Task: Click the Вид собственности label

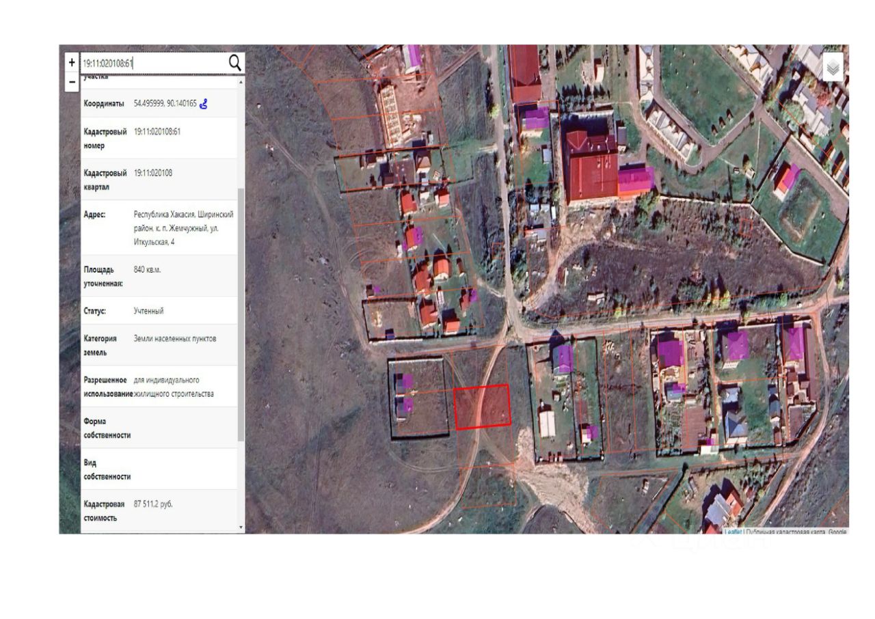Action: point(107,469)
